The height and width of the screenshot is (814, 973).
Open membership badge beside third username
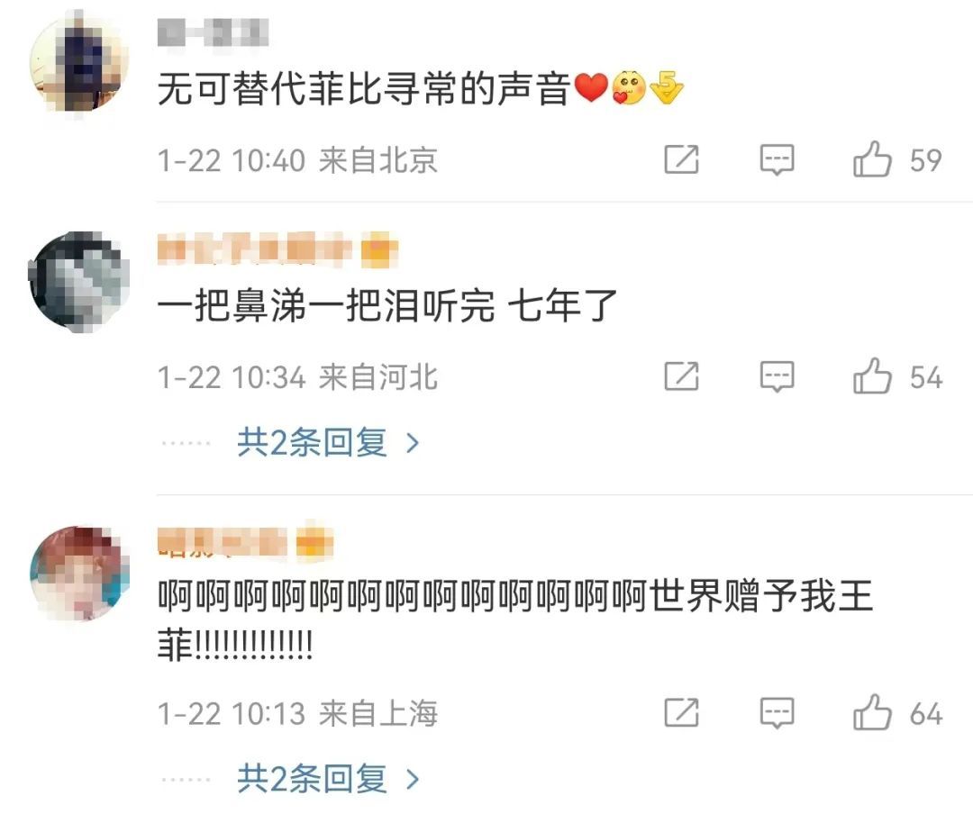click(314, 542)
